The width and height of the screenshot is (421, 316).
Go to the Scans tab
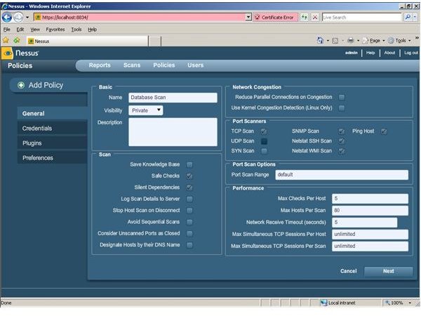132,65
